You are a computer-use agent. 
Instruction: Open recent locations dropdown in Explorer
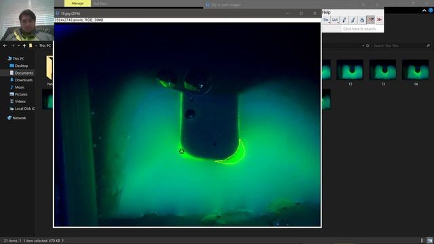(x=18, y=45)
